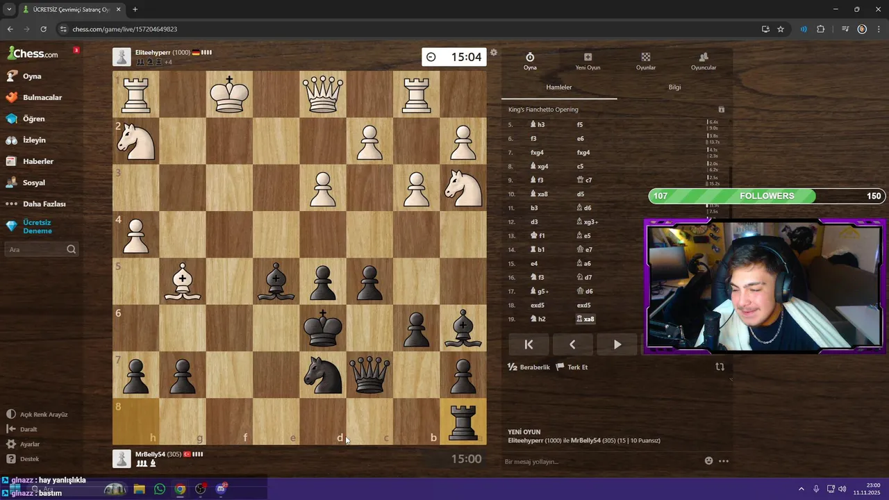The width and height of the screenshot is (889, 500).
Task: Open OBS Studio from taskbar
Action: tap(201, 489)
